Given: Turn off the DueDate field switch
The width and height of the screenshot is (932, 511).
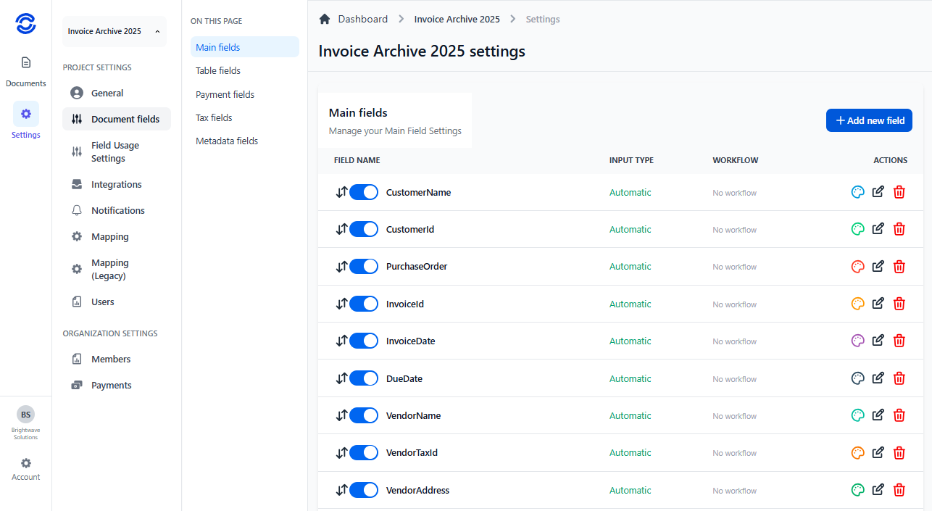Looking at the screenshot, I should [x=365, y=378].
